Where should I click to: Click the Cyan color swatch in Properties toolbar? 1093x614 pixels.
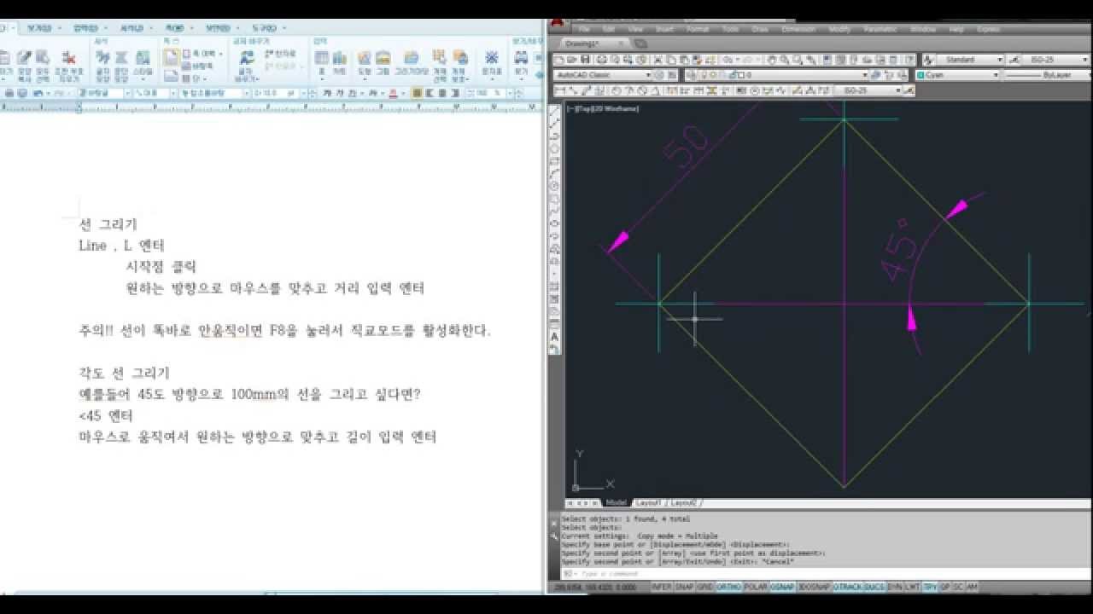[921, 75]
